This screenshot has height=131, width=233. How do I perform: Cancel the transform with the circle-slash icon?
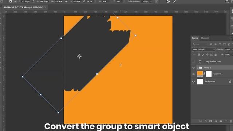(168, 1)
